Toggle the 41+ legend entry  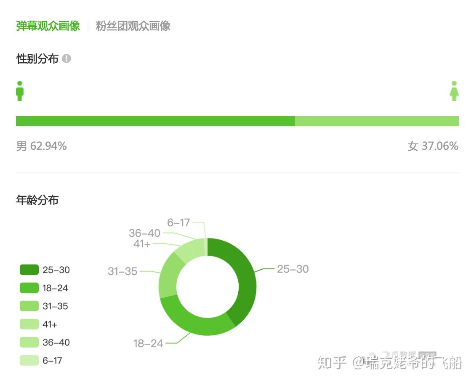[38, 324]
